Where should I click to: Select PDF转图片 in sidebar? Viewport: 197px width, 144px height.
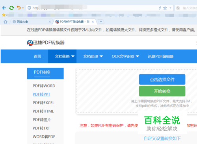point(42,120)
